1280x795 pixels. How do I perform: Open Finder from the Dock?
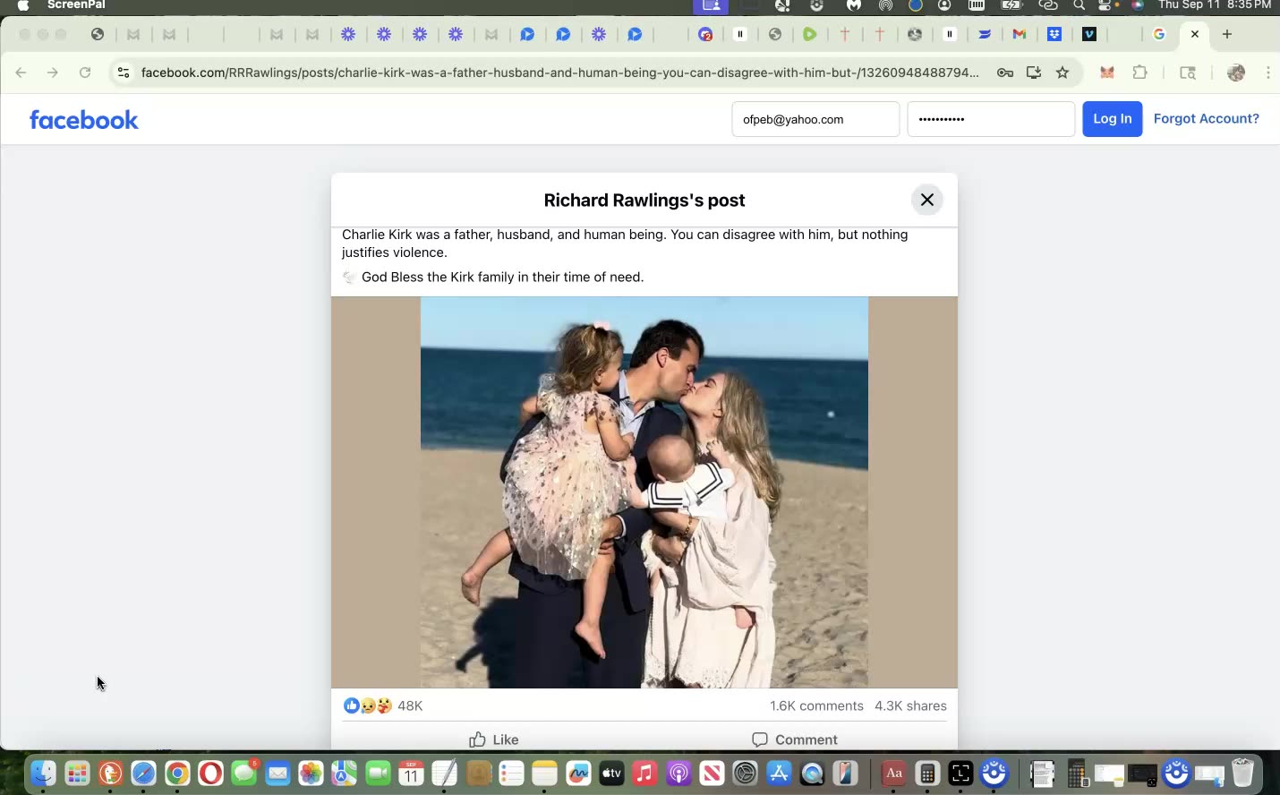pos(42,773)
